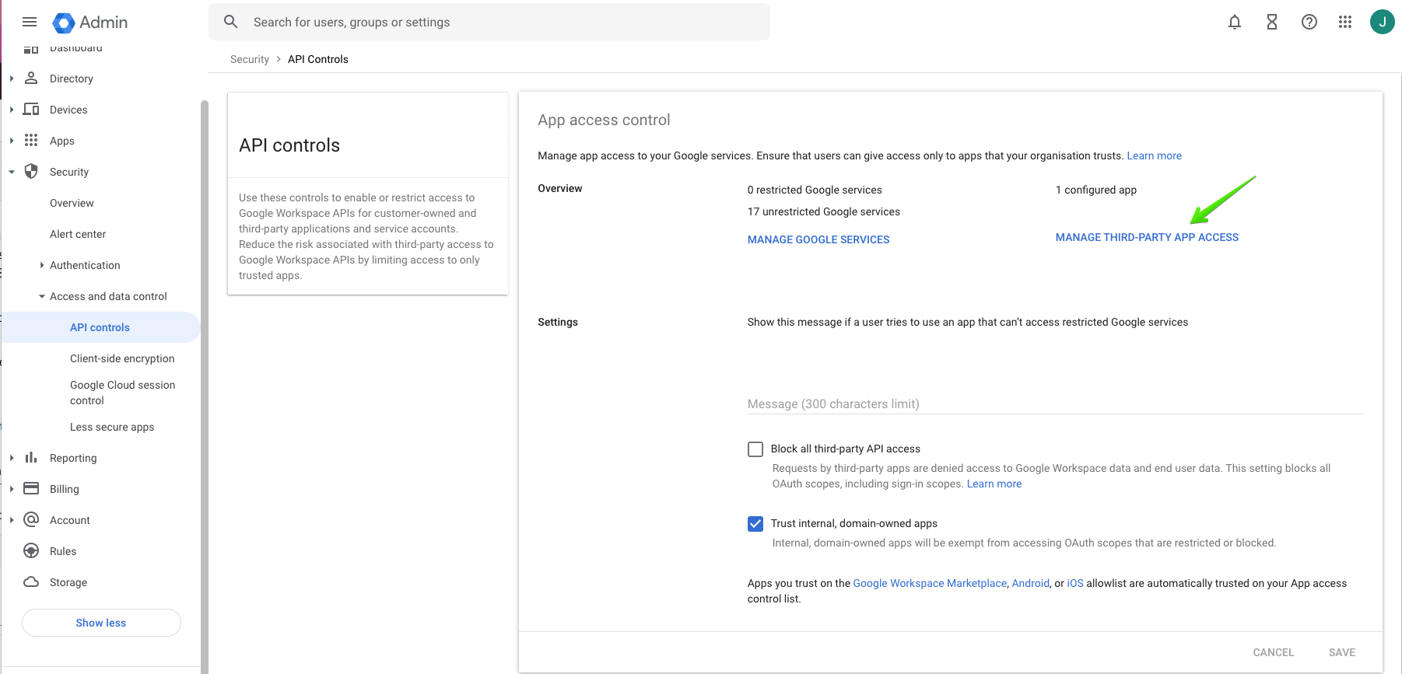Open Google Workspace Marketplace link
Viewport: 1402px width, 674px height.
pyautogui.click(x=930, y=583)
